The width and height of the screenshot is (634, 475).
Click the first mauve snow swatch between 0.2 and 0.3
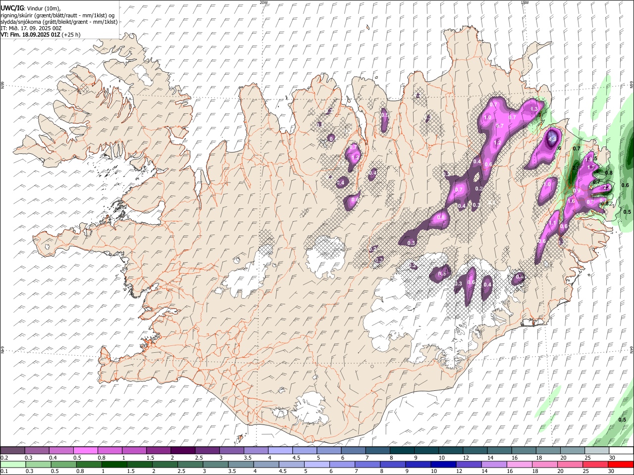pos(13,451)
